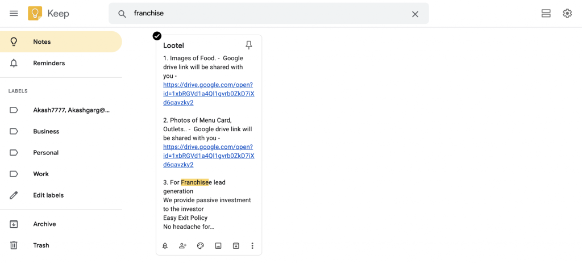582x263 pixels.
Task: Open the background options palette icon
Action: tap(201, 245)
